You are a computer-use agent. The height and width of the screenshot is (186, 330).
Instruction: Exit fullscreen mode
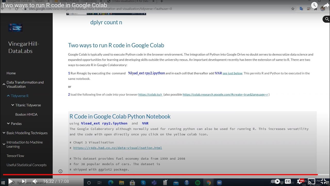323,181
